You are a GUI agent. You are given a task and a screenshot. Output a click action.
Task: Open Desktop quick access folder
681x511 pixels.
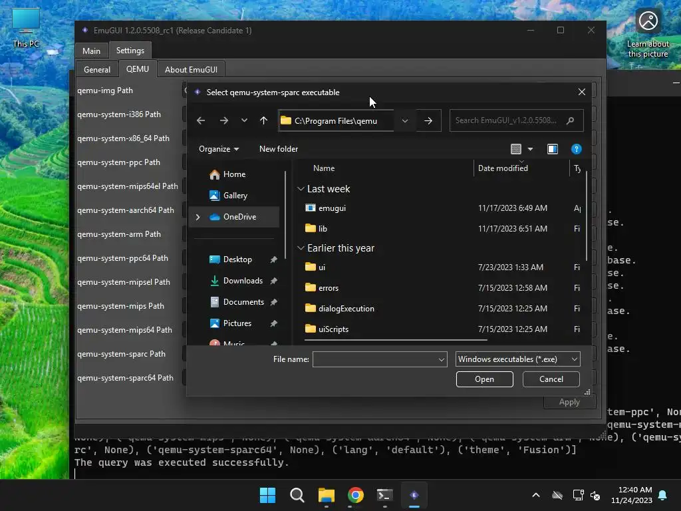237,259
